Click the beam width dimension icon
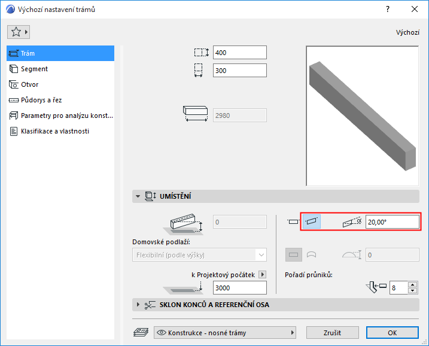The height and width of the screenshot is (346, 429). click(x=199, y=71)
